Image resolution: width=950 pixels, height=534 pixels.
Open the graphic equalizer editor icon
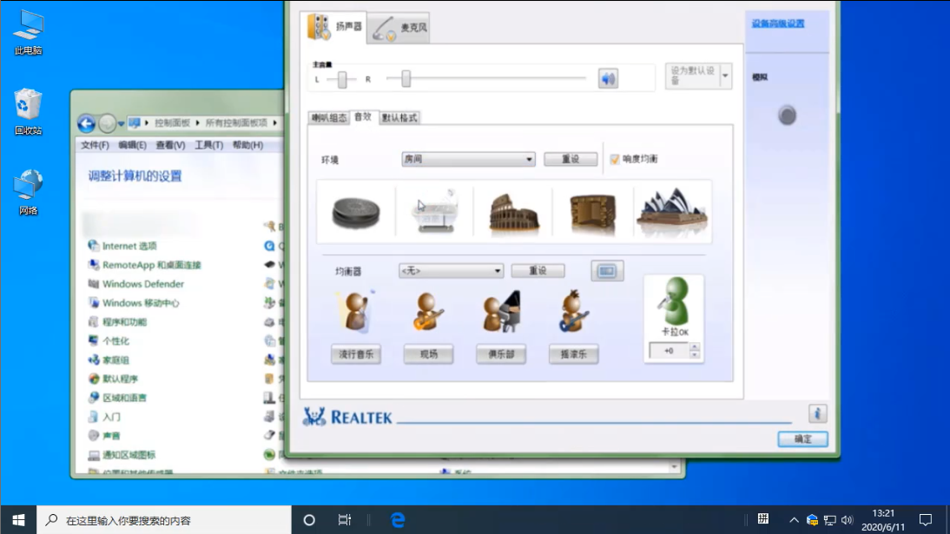607,270
